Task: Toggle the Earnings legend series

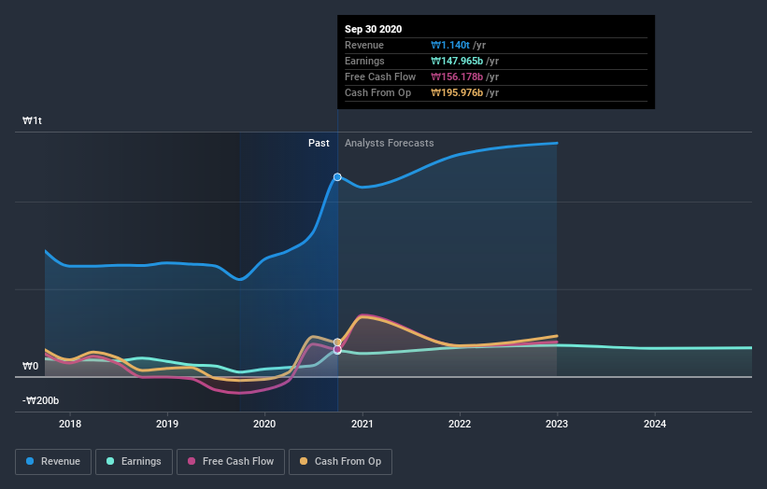Action: (134, 462)
